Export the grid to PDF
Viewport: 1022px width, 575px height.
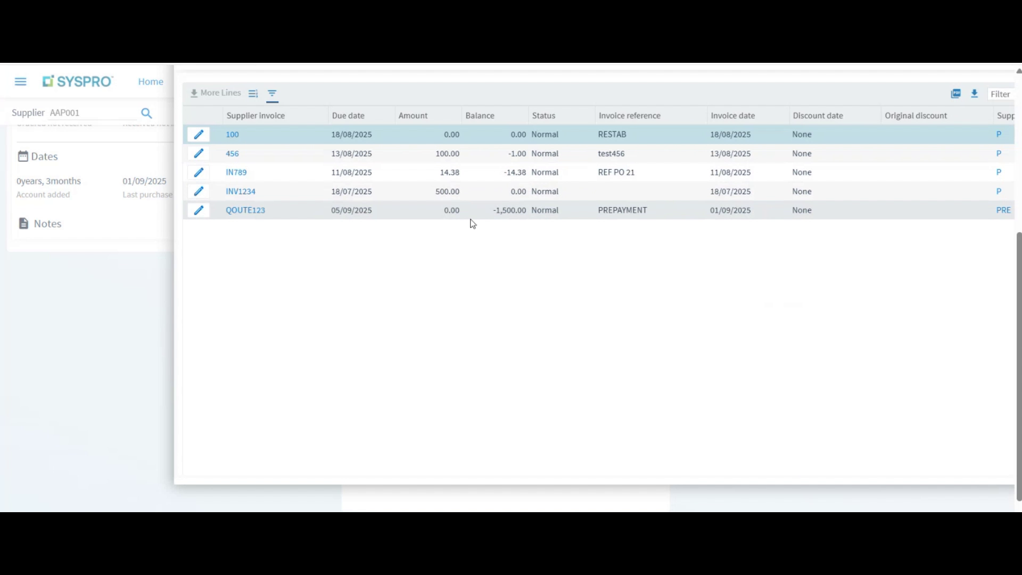tap(955, 93)
